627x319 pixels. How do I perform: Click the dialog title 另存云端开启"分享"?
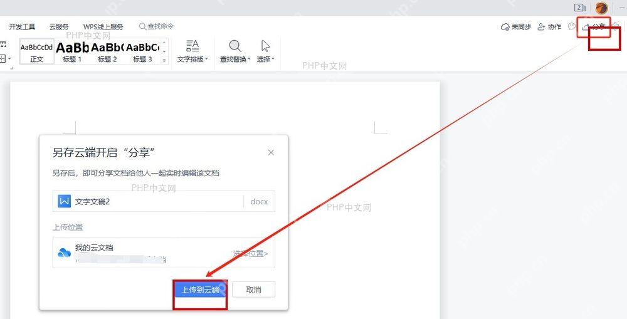[103, 152]
